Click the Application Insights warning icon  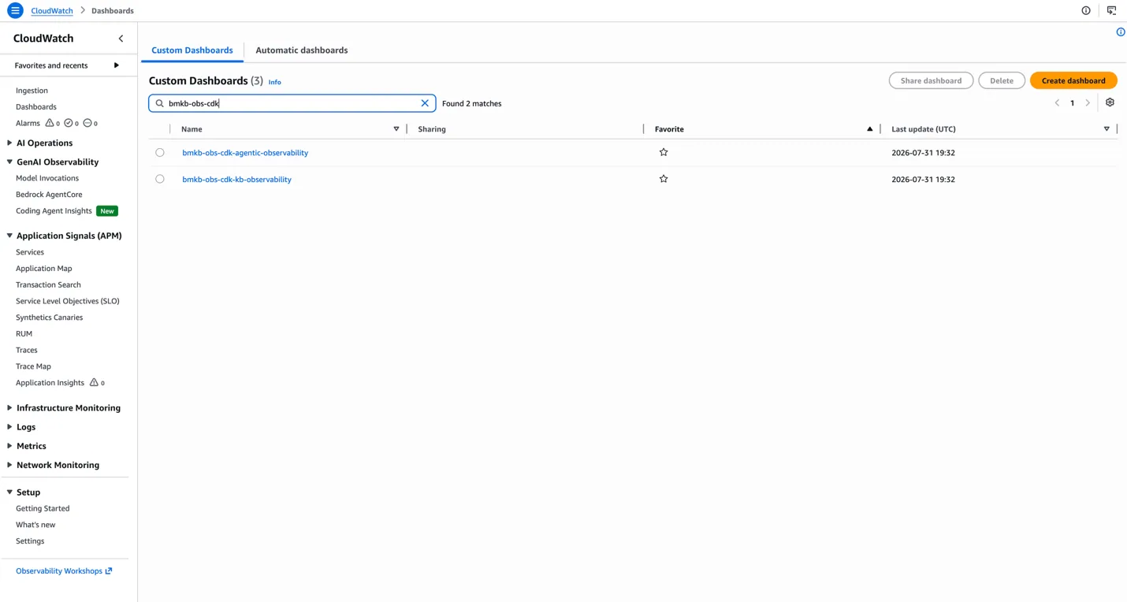click(x=94, y=382)
